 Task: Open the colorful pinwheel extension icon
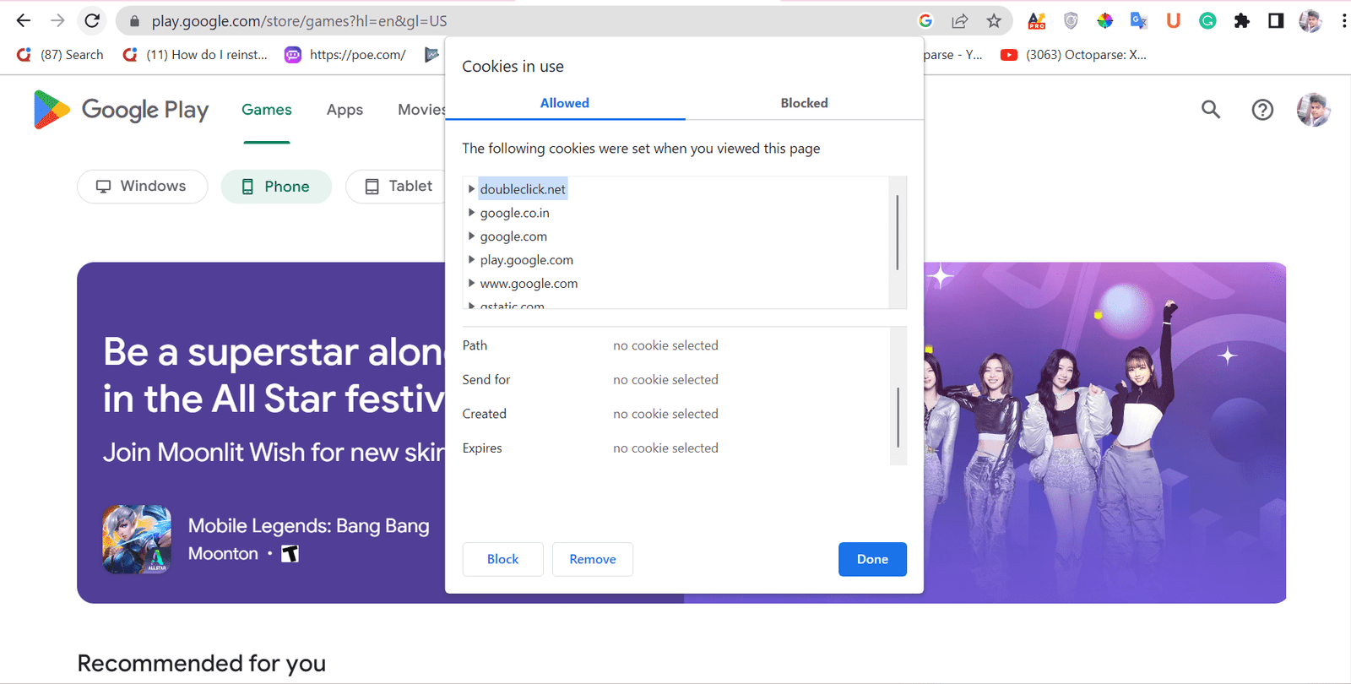pos(1104,21)
